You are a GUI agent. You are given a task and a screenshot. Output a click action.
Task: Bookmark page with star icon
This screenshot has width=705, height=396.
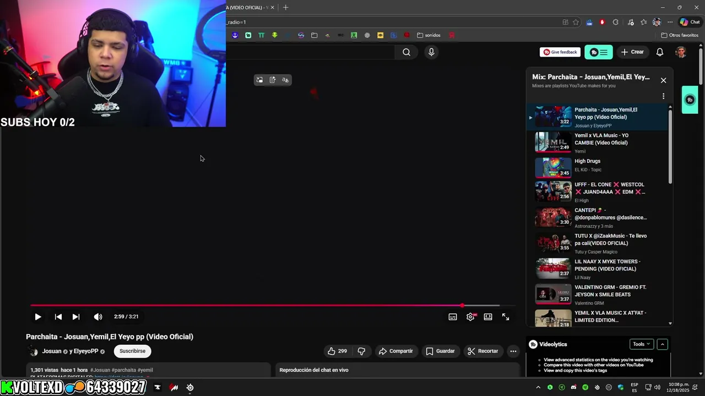click(576, 22)
